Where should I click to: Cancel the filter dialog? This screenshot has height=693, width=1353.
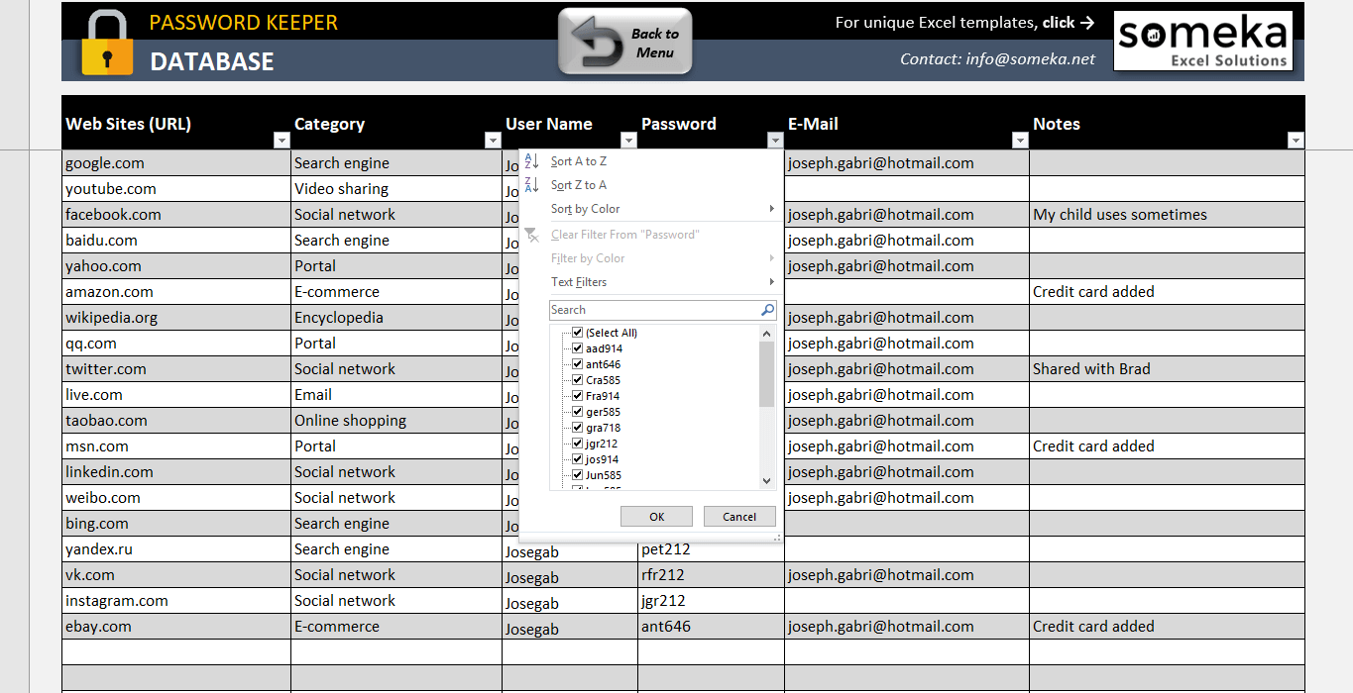739,517
